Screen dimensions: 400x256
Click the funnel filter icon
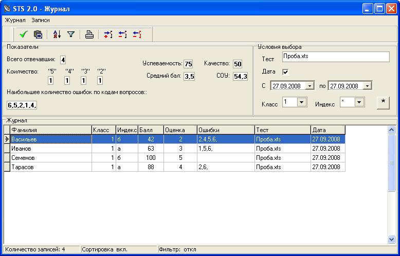[71, 34]
